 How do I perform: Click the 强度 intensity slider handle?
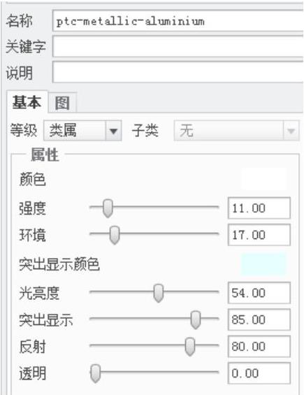[x=108, y=208]
